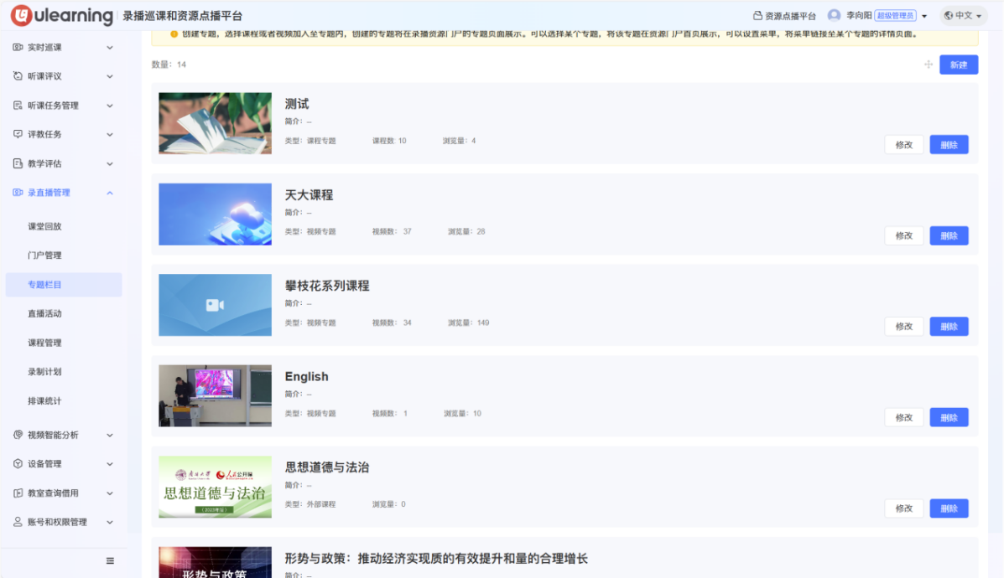Click the 设备管理 sidebar icon

pos(18,463)
